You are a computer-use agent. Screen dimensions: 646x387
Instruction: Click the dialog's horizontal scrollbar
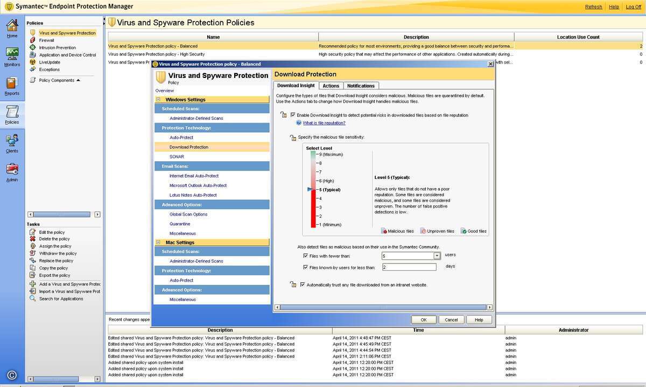(x=383, y=307)
